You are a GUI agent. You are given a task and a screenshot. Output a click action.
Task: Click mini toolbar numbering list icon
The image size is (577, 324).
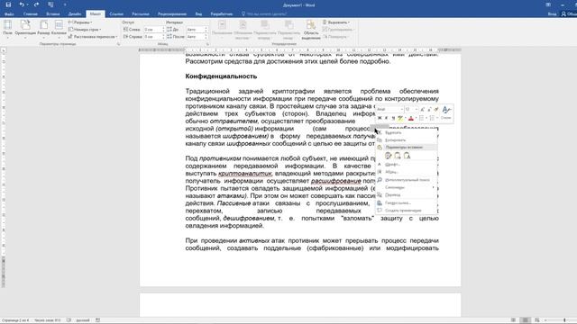click(x=433, y=118)
